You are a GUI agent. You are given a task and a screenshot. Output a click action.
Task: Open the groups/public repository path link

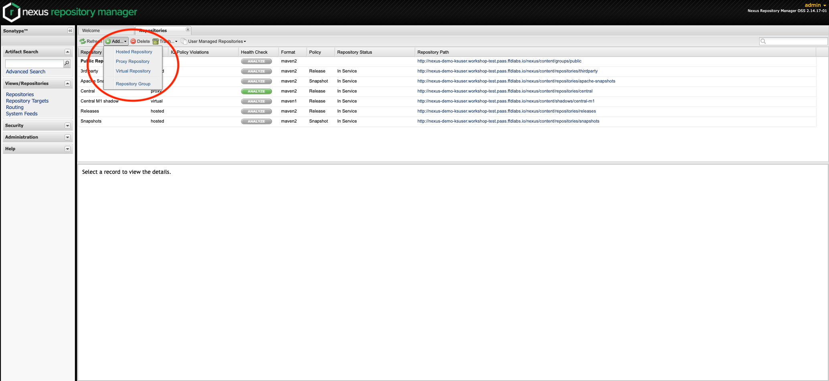point(499,61)
